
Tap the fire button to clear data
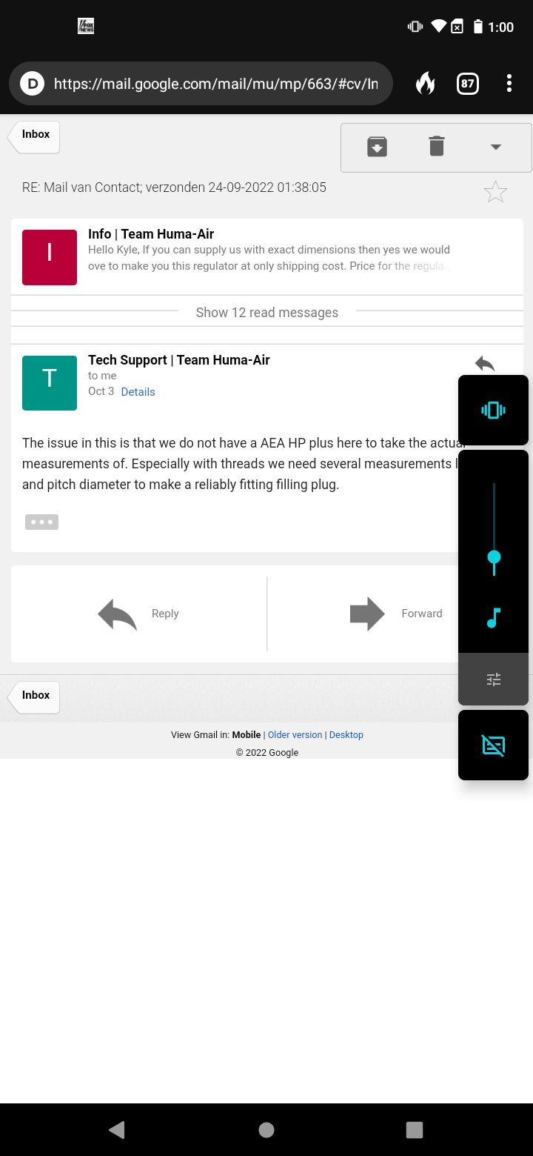pyautogui.click(x=425, y=84)
